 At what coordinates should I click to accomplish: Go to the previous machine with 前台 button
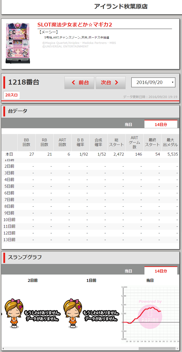tap(80, 83)
